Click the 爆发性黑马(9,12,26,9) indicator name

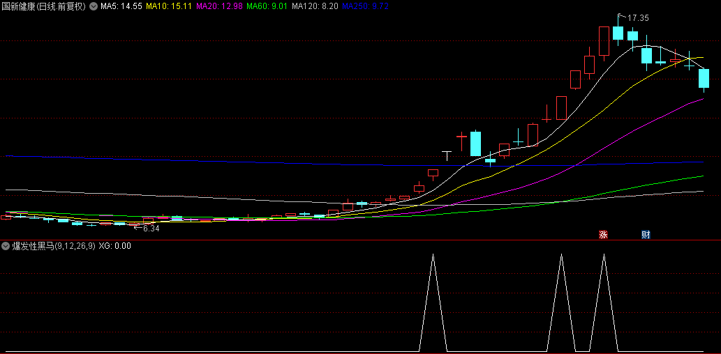click(54, 246)
